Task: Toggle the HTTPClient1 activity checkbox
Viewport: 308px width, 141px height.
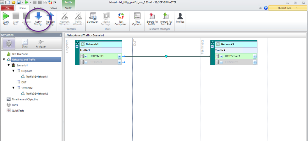Action: coord(86,56)
